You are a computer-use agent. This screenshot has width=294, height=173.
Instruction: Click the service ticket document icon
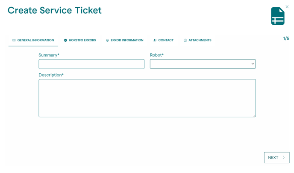[x=277, y=16]
